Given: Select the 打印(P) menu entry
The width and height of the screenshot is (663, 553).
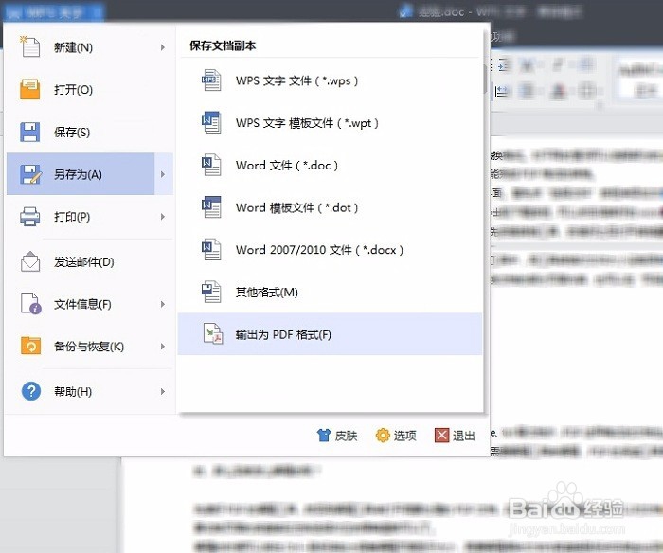Looking at the screenshot, I should click(90, 217).
